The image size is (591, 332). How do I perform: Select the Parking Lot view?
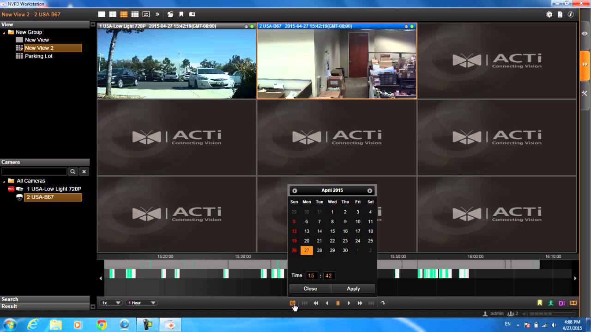pos(39,56)
